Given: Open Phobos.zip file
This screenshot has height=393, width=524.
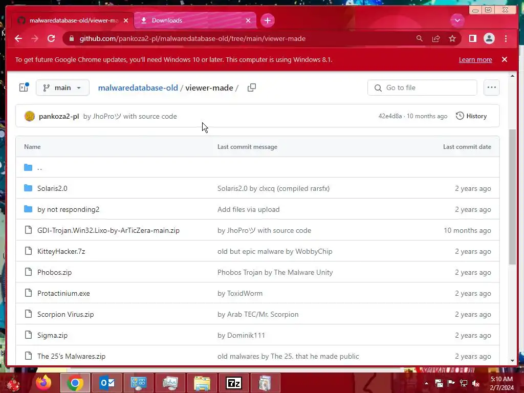Looking at the screenshot, I should point(54,272).
